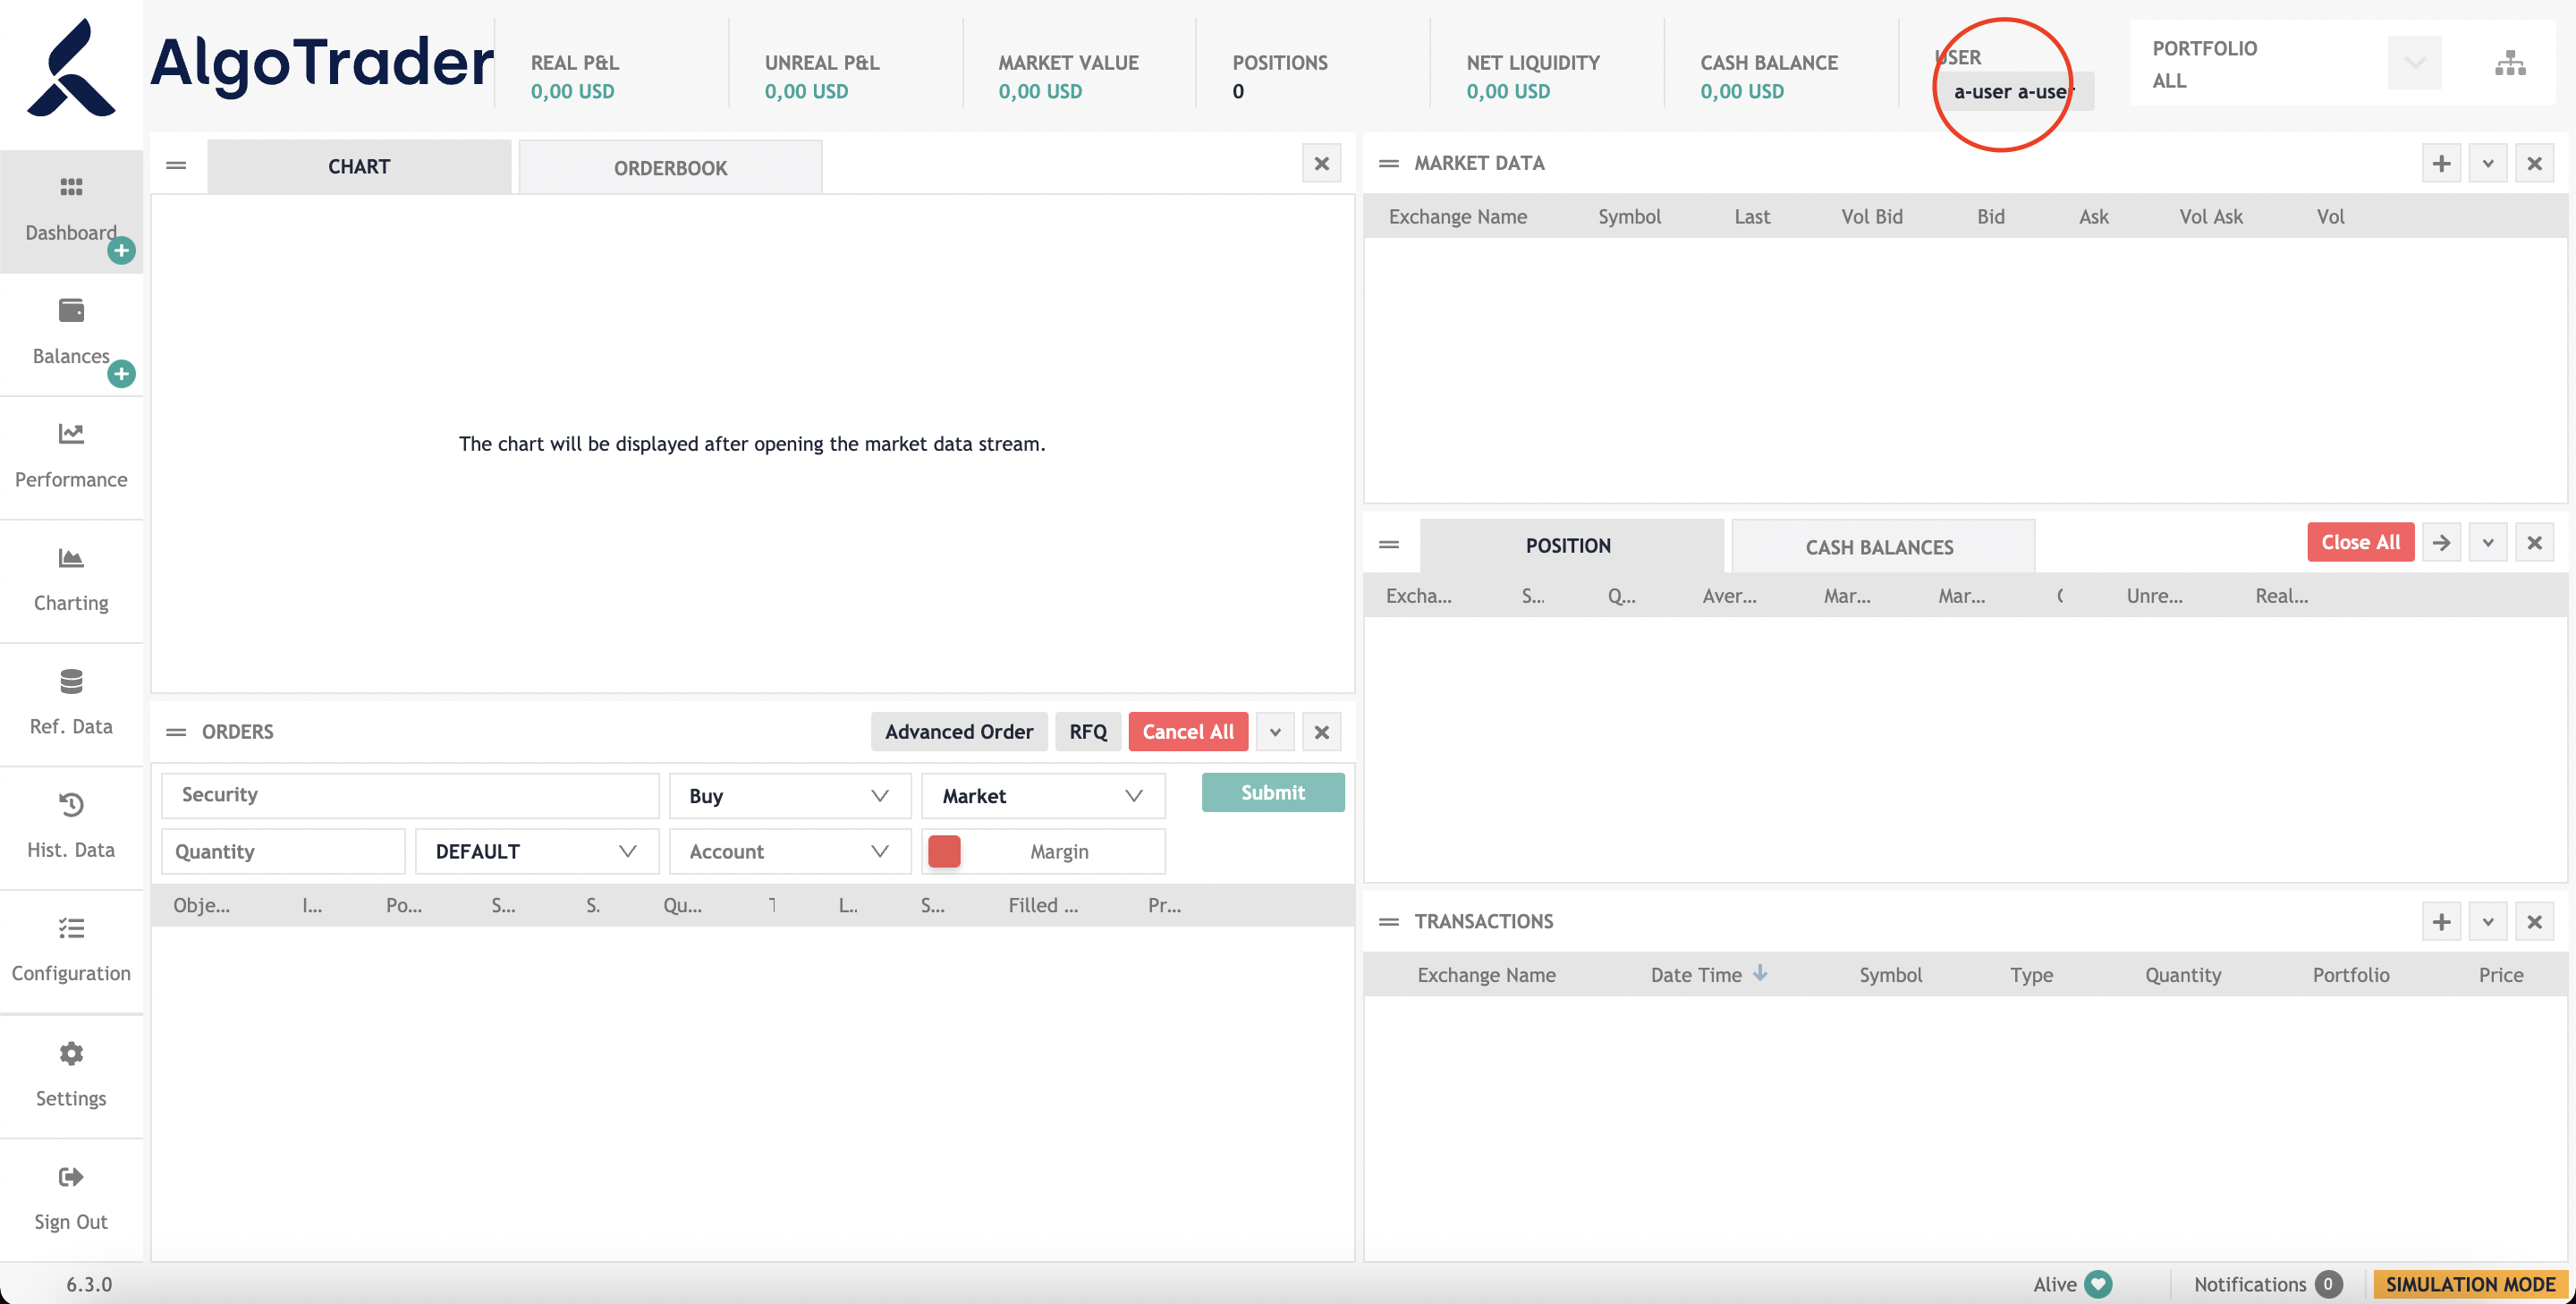Screen dimensions: 2576x1304
Task: Switch to the CASH BALANCES tab
Action: [1880, 547]
